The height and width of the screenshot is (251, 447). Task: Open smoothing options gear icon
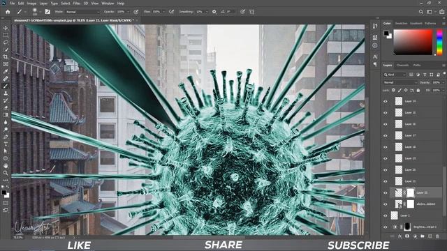click(x=214, y=12)
